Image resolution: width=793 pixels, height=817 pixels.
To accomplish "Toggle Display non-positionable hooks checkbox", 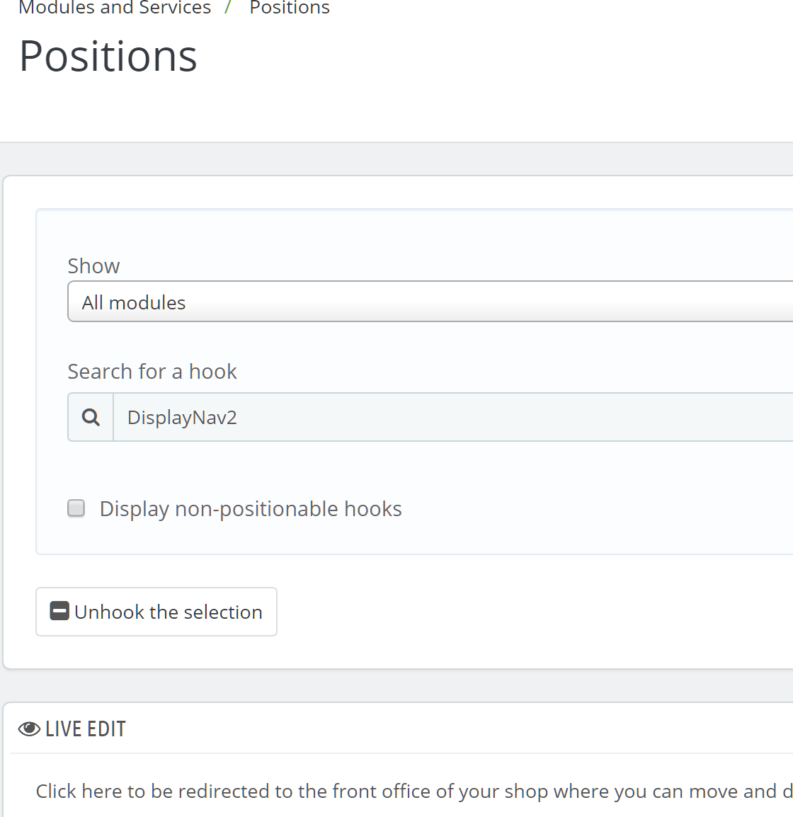I will (x=76, y=508).
